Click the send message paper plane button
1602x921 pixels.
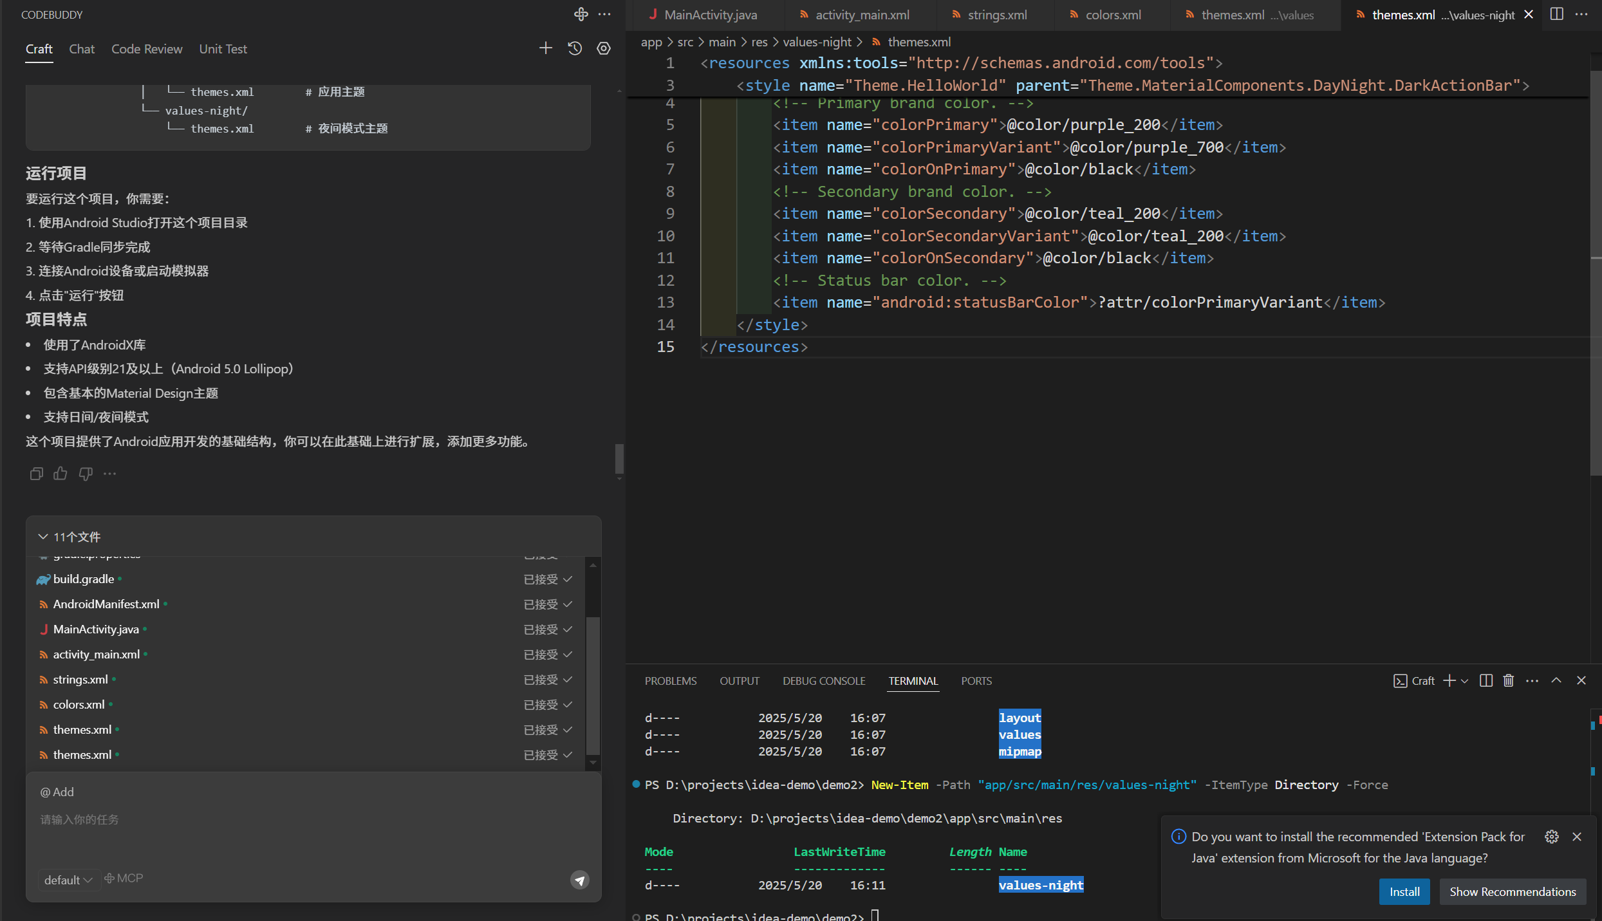[x=579, y=880]
